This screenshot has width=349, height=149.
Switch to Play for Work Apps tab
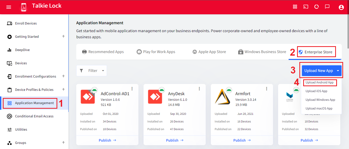156,52
